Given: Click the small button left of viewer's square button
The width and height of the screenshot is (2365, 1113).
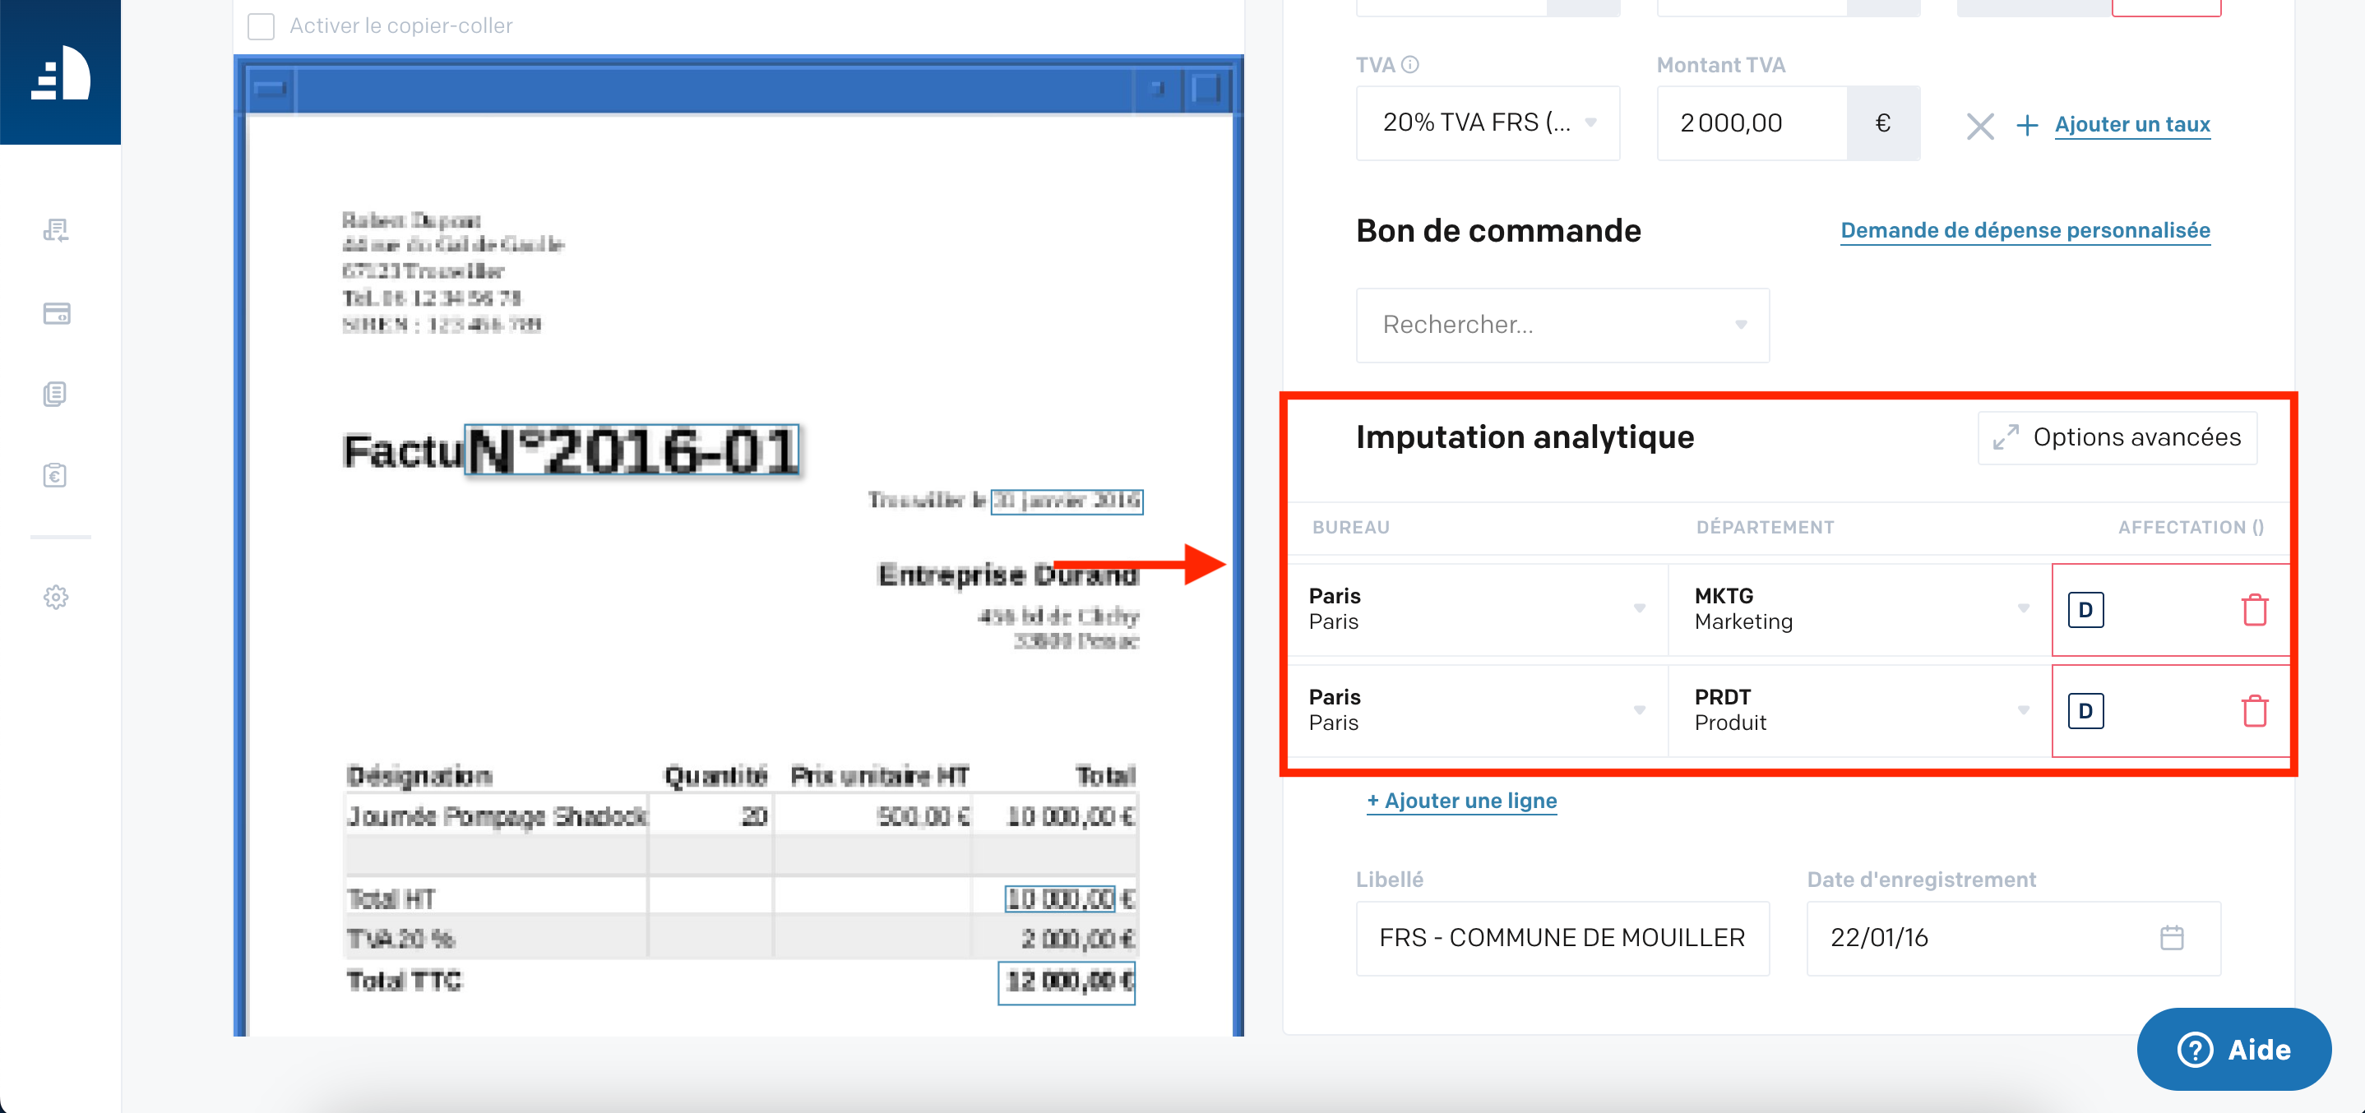Looking at the screenshot, I should point(1157,89).
